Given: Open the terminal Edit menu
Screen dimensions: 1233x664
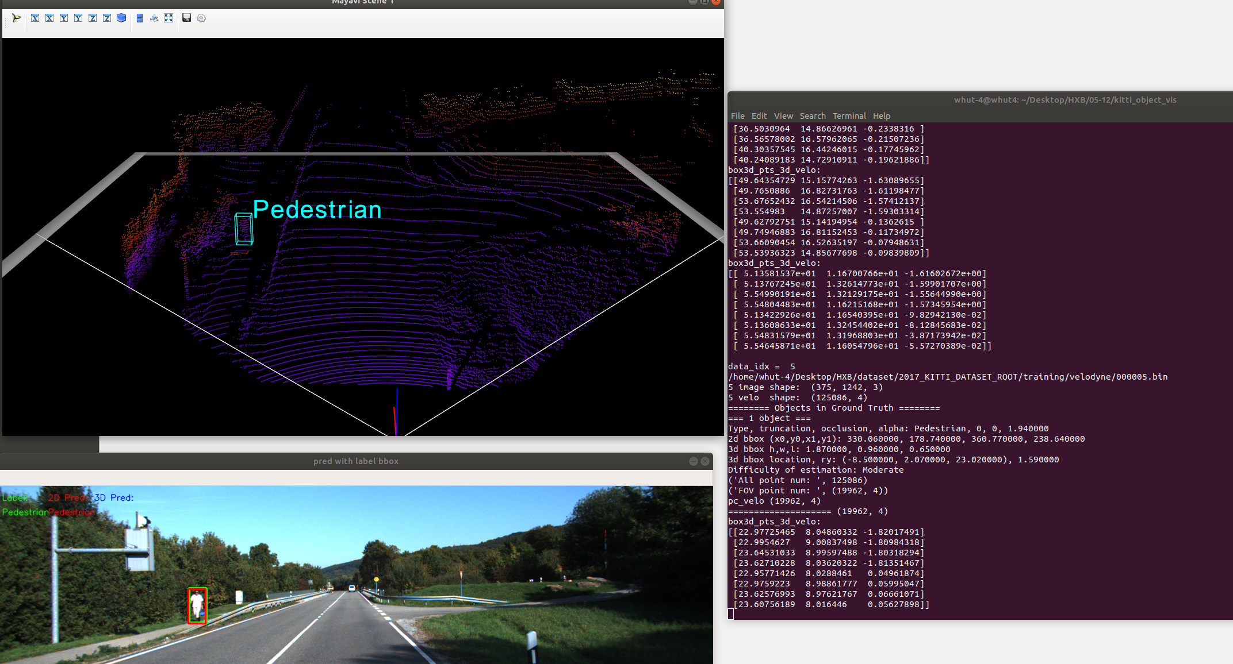Looking at the screenshot, I should (759, 116).
